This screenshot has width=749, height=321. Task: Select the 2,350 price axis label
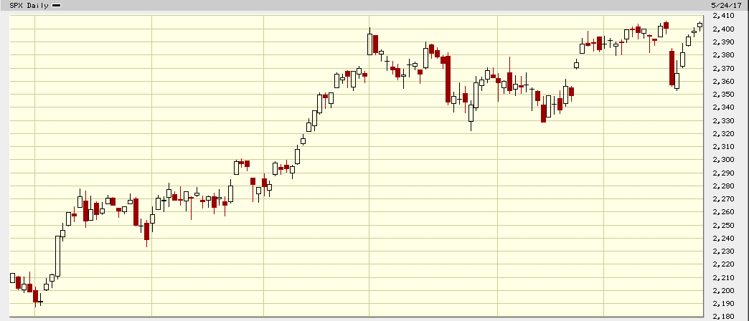coord(723,95)
